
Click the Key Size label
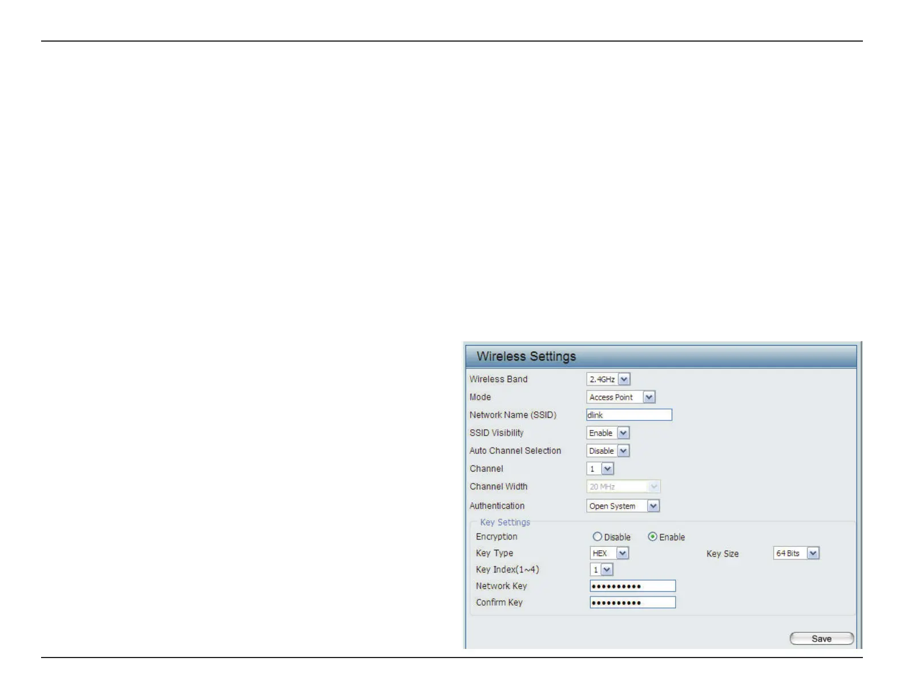pyautogui.click(x=723, y=554)
